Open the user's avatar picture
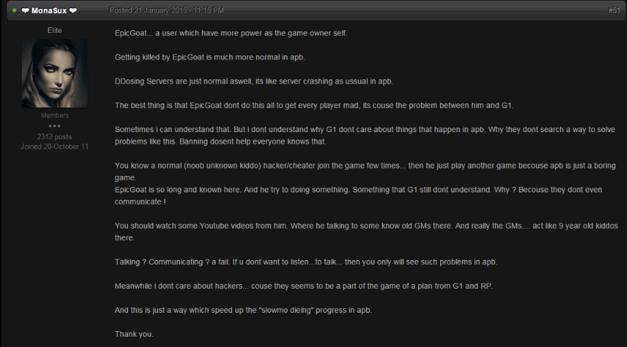Screen dimensions: 627x347 point(54,73)
